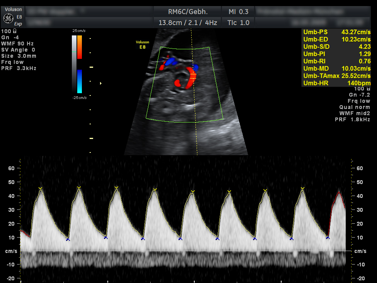The image size is (377, 283).
Task: Select the Umb-S/D ratio row
Action: [x=336, y=47]
